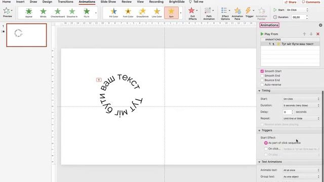The height and width of the screenshot is (182, 324).
Task: Close the Animations pane
Action: pos(320,25)
